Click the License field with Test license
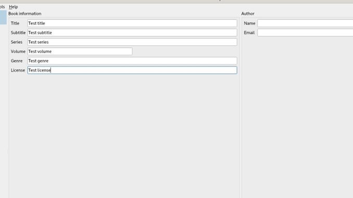Image resolution: width=353 pixels, height=198 pixels. 132,70
